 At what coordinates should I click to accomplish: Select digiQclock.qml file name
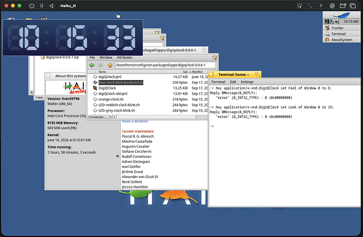pyautogui.click(x=110, y=76)
